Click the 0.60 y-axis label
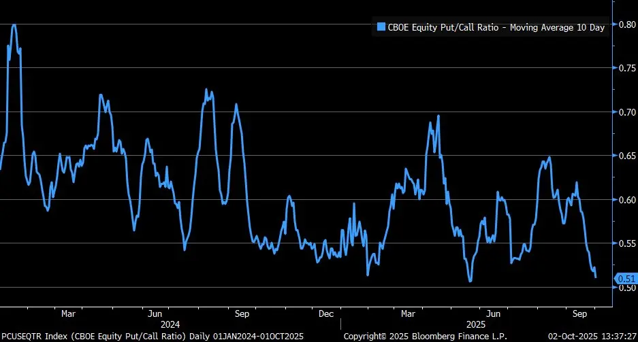The width and height of the screenshot is (638, 342). click(x=627, y=199)
